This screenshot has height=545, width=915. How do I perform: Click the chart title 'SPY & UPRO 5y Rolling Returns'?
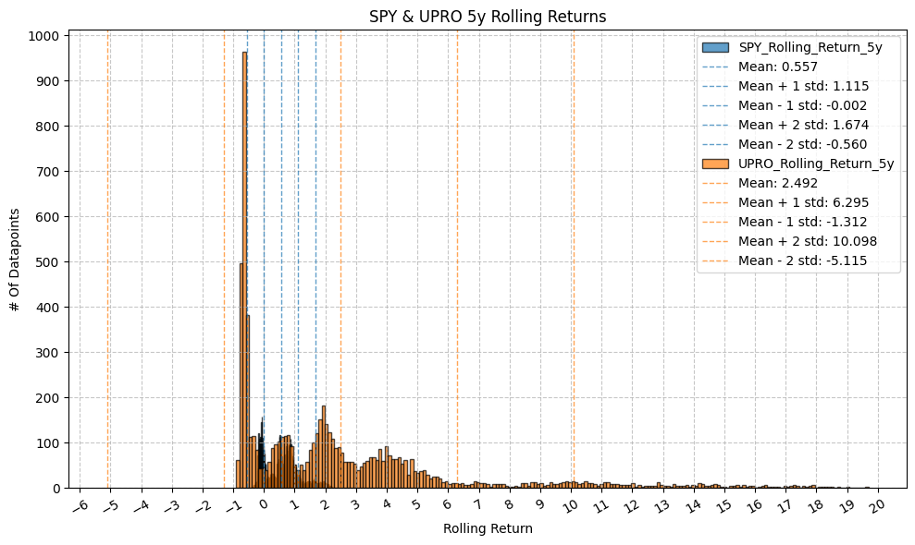[488, 16]
